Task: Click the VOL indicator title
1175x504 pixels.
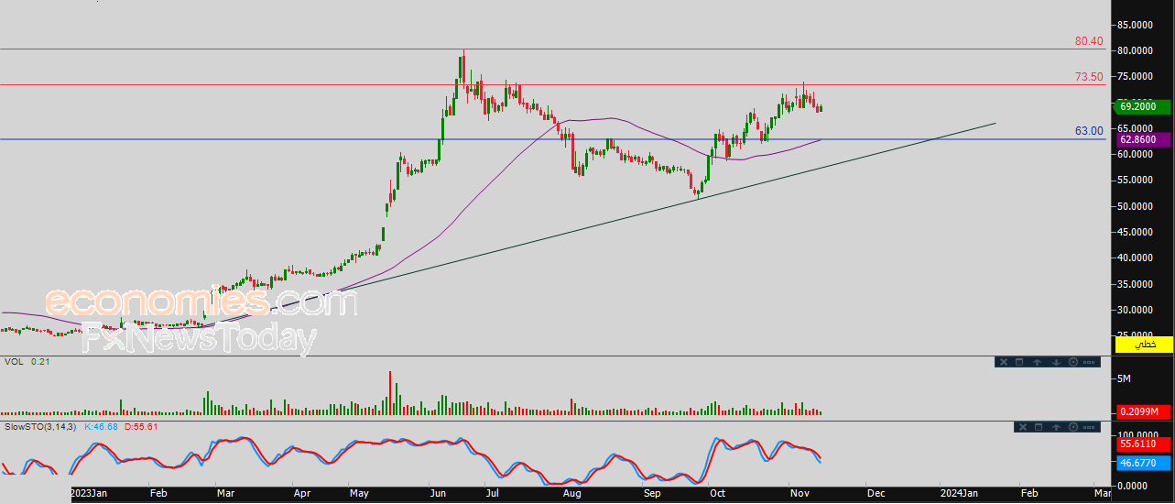Action: pyautogui.click(x=14, y=362)
